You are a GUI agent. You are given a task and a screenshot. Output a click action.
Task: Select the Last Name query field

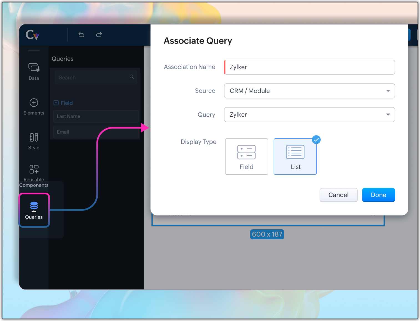(96, 116)
